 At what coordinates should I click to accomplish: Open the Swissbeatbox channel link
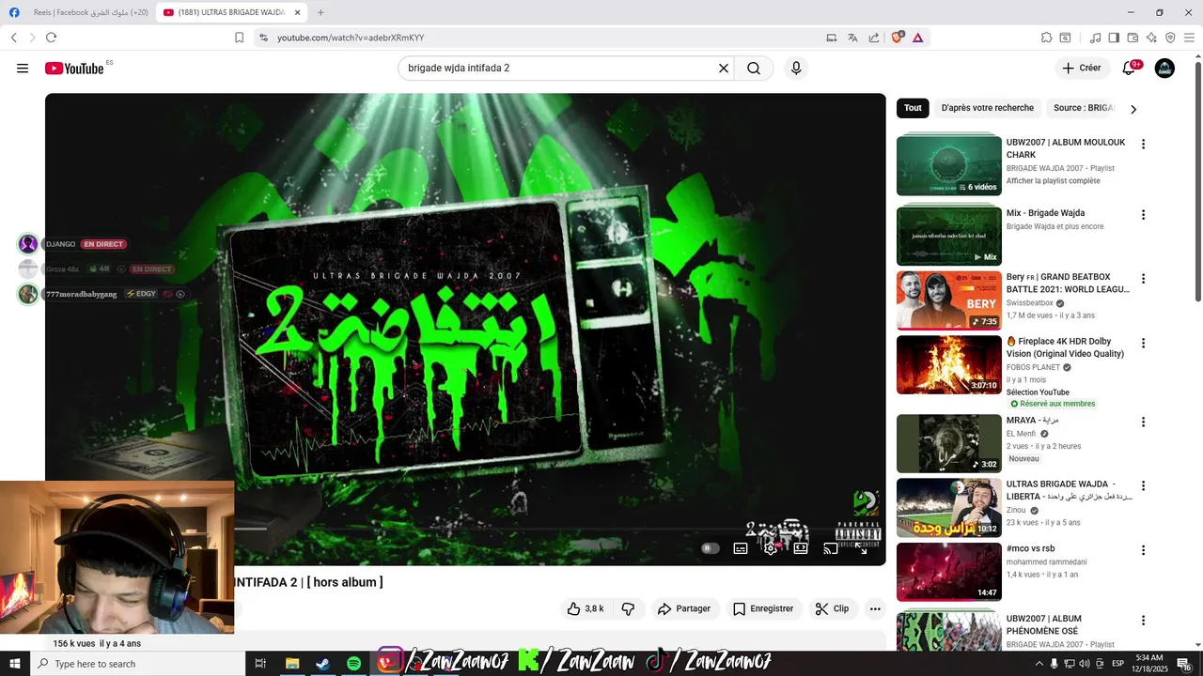[1030, 303]
